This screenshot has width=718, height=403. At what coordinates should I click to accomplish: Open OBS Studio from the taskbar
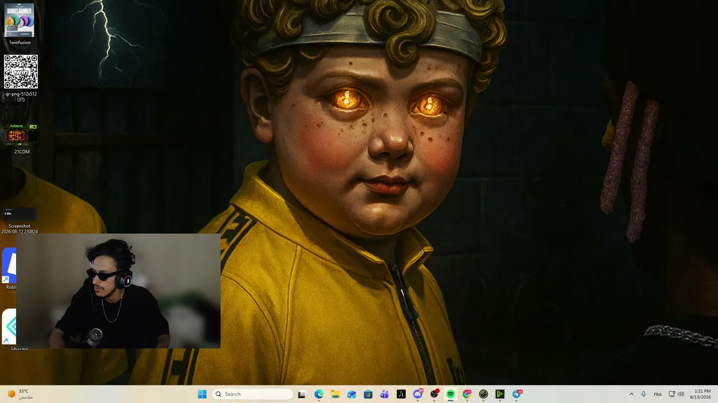tap(434, 394)
